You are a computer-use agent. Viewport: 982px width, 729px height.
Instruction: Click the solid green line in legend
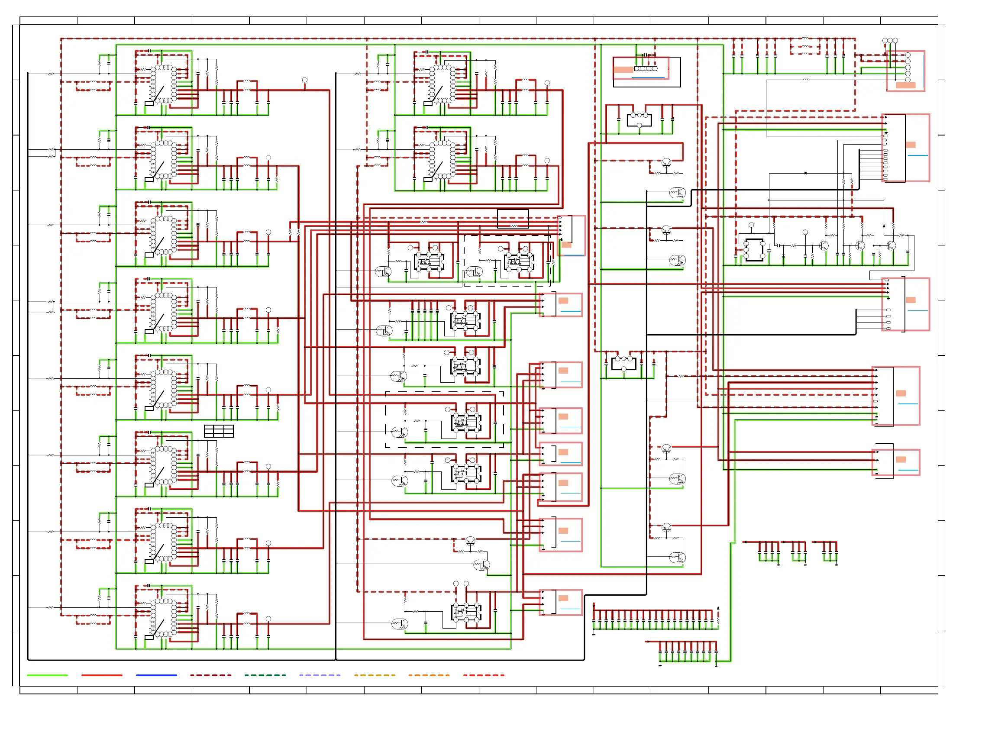pos(47,675)
